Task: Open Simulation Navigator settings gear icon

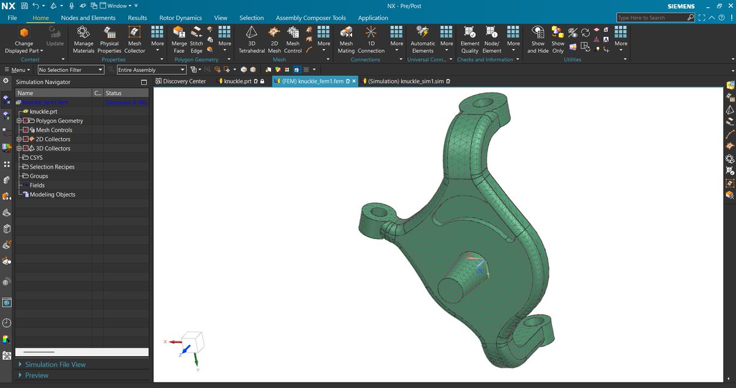Action: (6, 81)
